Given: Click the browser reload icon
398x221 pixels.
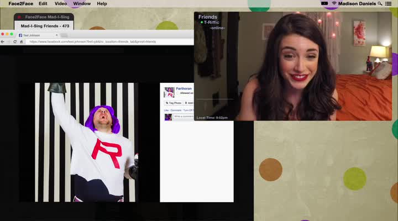Looking at the screenshot, I should coord(15,41).
